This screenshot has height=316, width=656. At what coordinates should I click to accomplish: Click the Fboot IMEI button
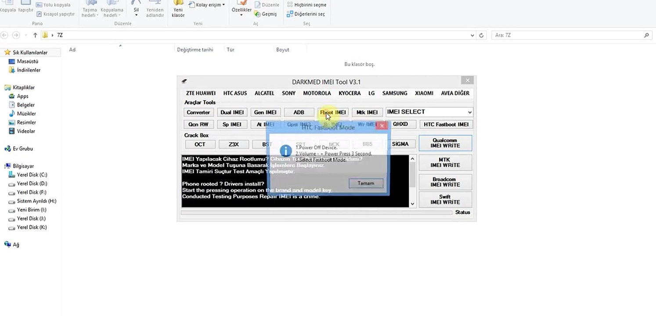point(333,112)
